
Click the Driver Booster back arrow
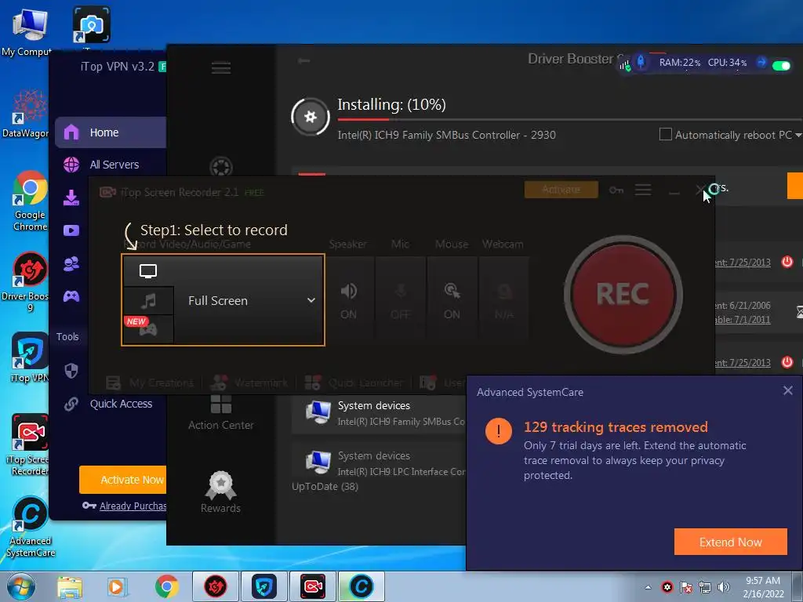point(304,61)
